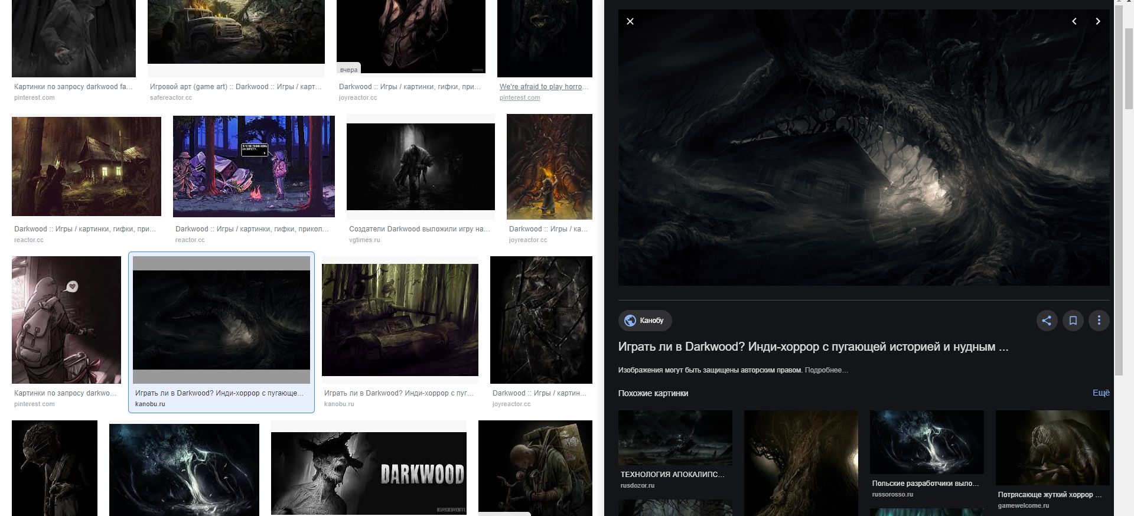Open the selected kanobu.ru dark forest thumbnail

(221, 320)
